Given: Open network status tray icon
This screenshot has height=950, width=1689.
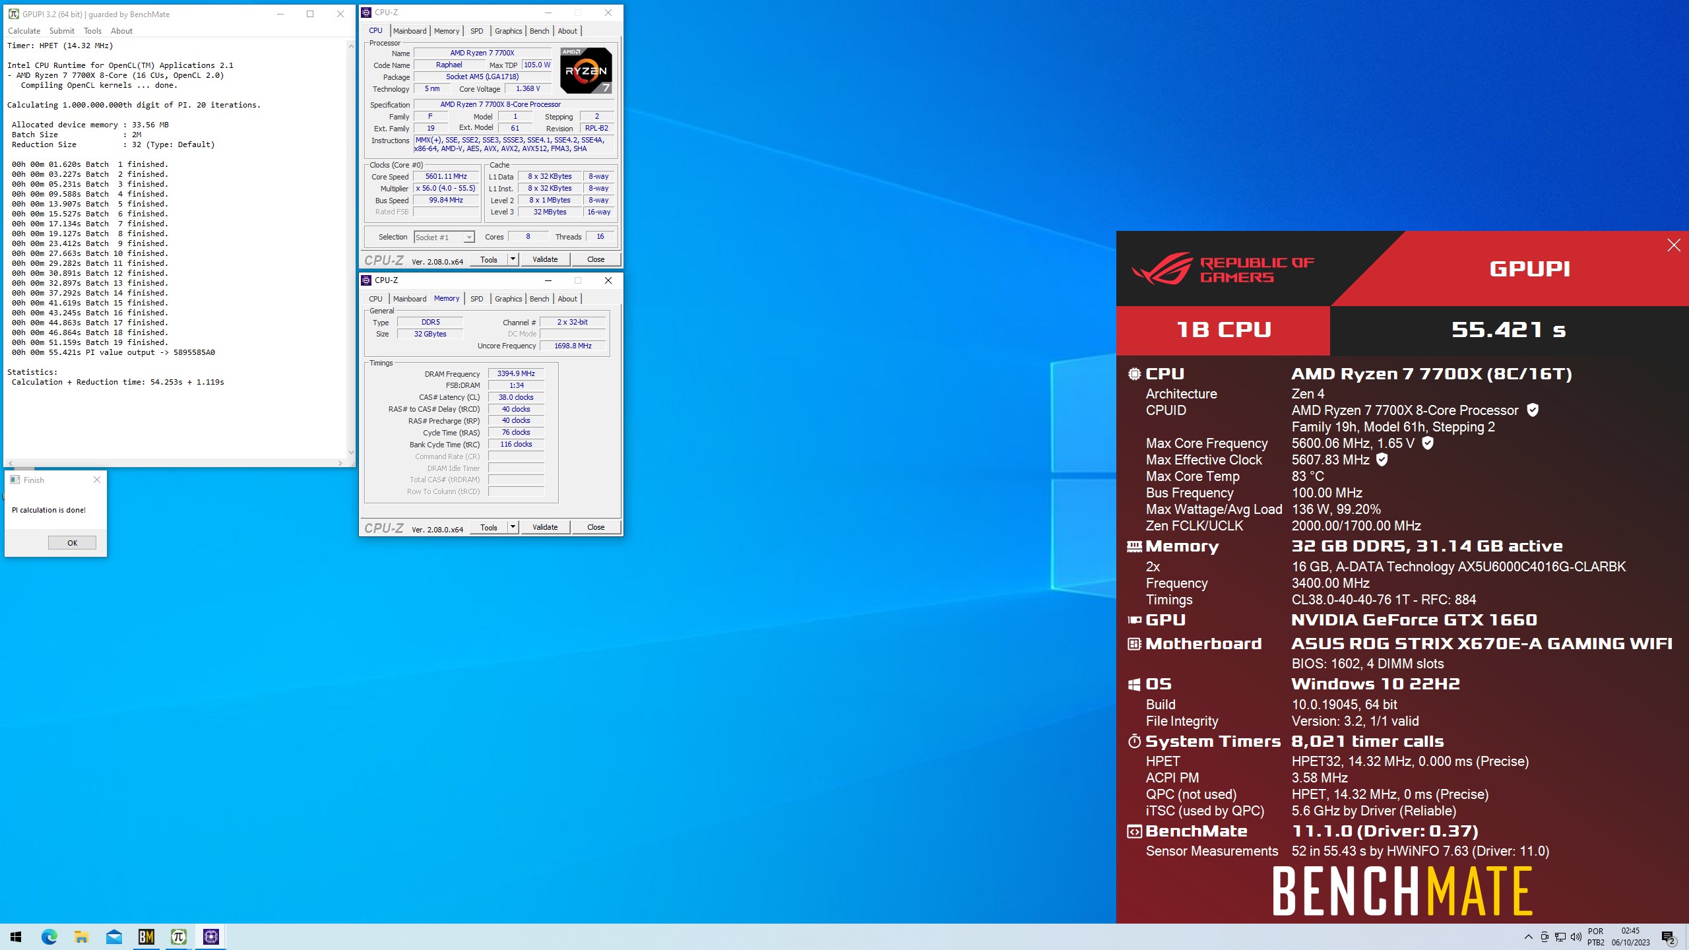Looking at the screenshot, I should (x=1560, y=937).
